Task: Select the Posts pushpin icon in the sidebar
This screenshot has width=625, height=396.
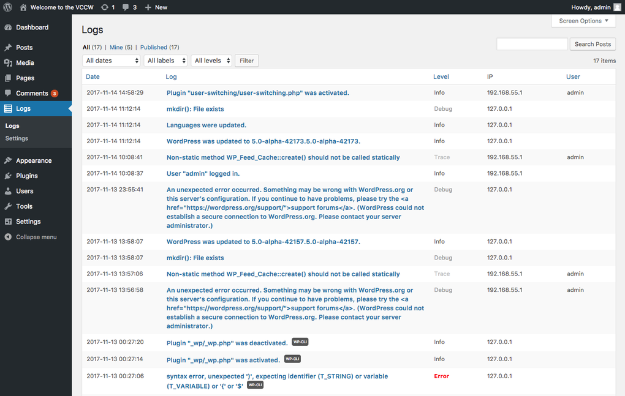Action: pyautogui.click(x=9, y=46)
